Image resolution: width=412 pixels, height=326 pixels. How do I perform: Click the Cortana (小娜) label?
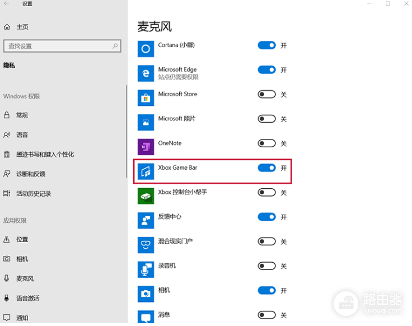pos(176,45)
